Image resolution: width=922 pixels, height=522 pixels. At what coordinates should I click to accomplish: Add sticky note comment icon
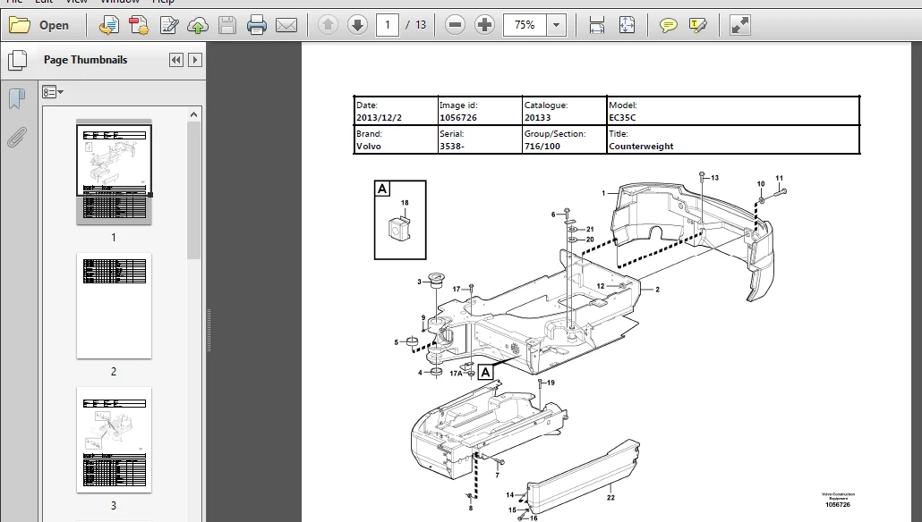click(x=668, y=25)
